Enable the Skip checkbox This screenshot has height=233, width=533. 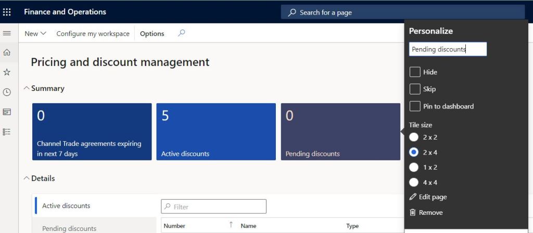(415, 89)
